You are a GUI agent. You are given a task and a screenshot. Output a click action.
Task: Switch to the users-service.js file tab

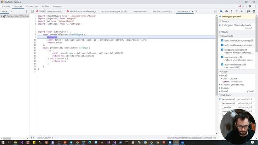pyautogui.click(x=140, y=11)
